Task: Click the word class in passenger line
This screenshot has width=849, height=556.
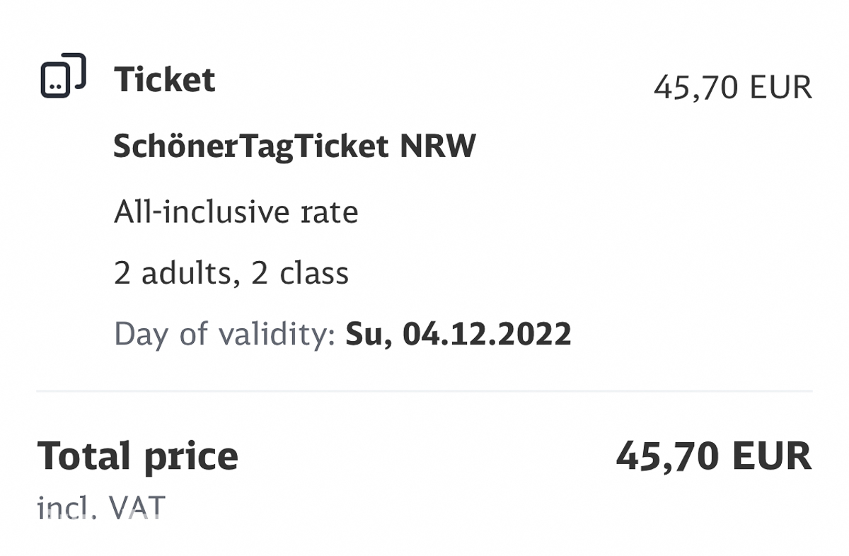Action: tap(314, 273)
